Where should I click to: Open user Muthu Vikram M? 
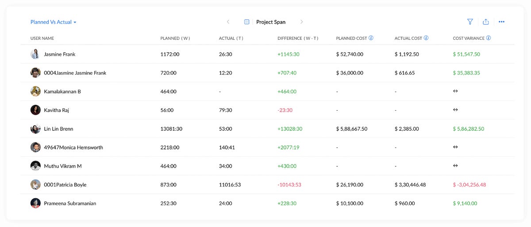[63, 166]
